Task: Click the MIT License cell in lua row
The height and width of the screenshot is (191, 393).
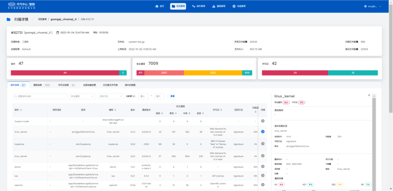Action: pyautogui.click(x=218, y=176)
